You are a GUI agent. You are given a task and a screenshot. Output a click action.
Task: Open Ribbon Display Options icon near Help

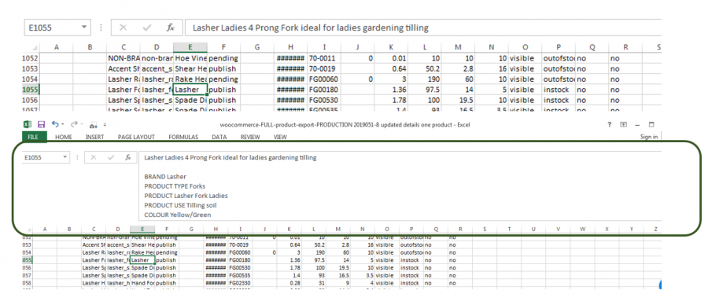coord(623,124)
